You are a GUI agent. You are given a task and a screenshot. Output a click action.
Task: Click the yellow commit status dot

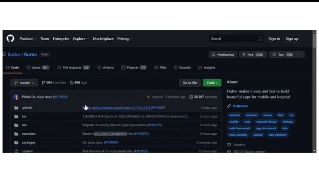point(149,97)
